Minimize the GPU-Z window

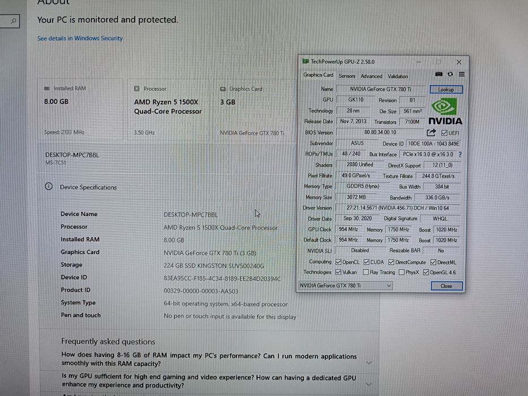(x=419, y=62)
